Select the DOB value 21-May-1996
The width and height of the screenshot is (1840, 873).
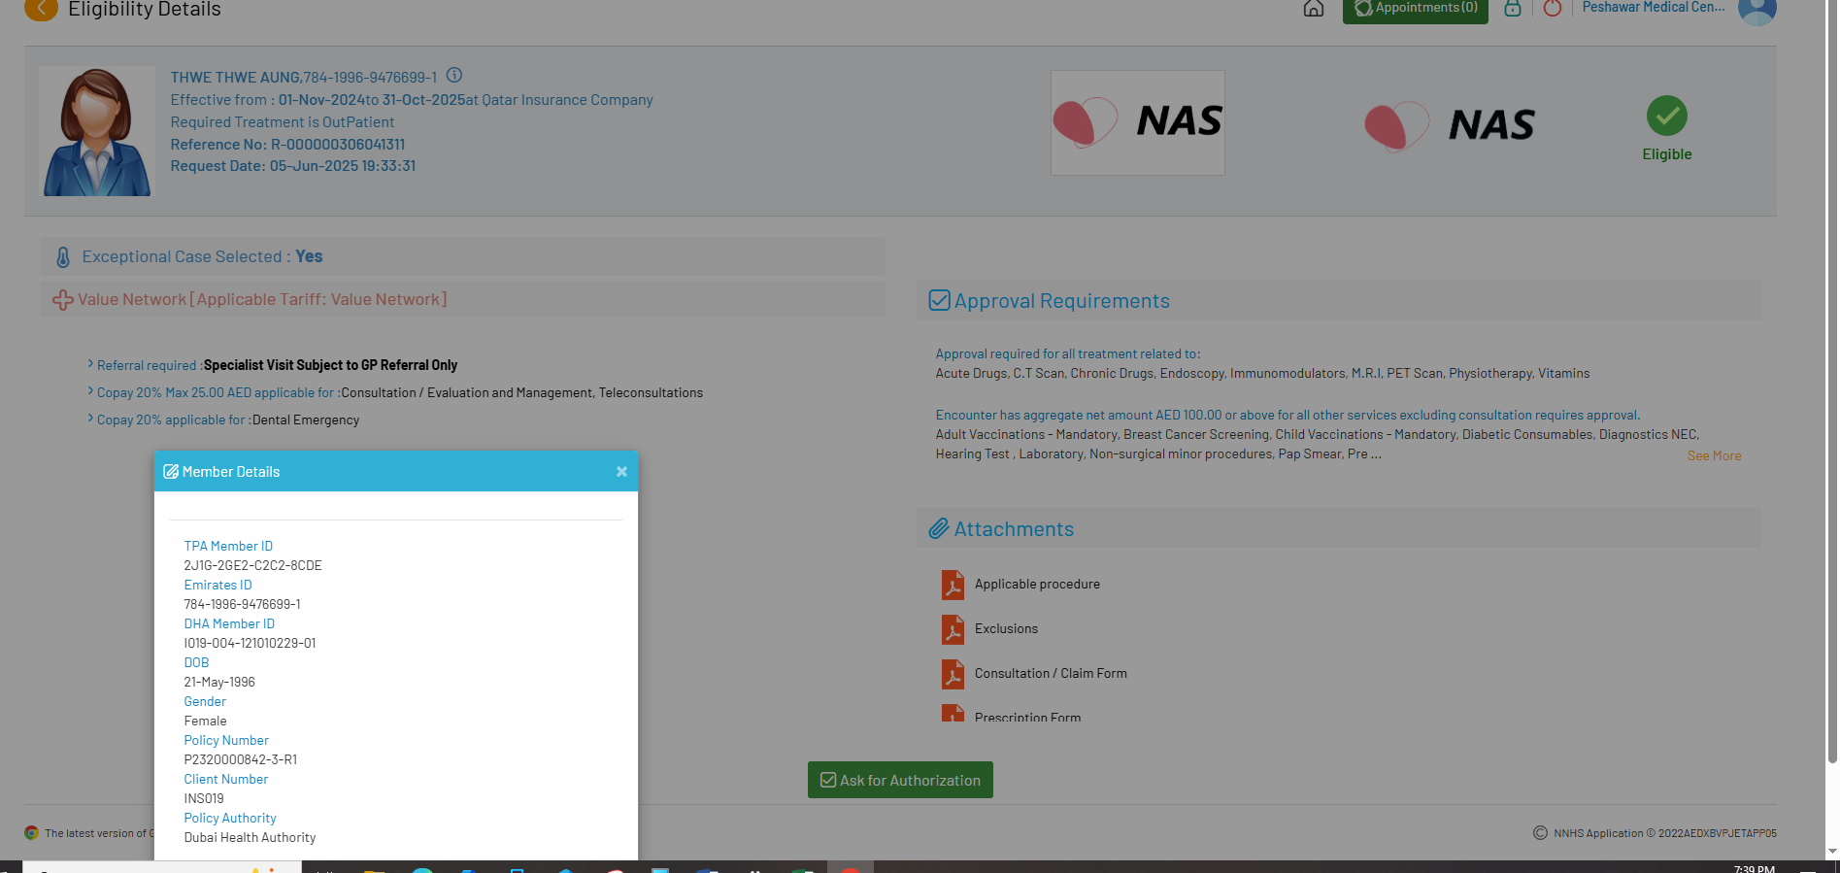click(x=219, y=682)
